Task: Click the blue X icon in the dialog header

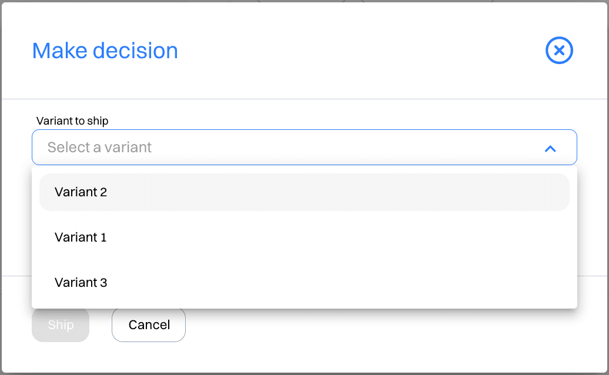Action: pyautogui.click(x=559, y=51)
